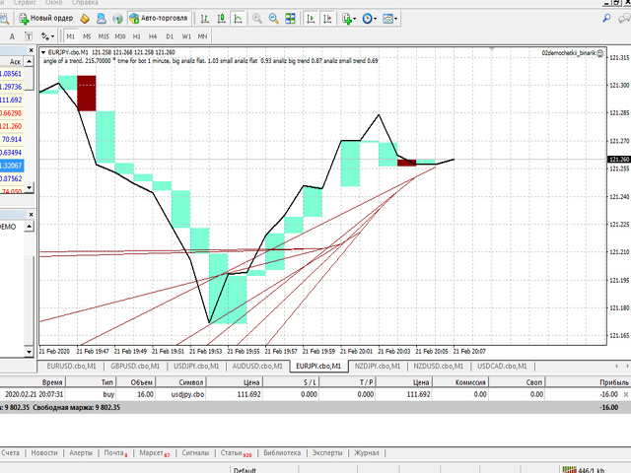This screenshot has width=631, height=473.
Task: Select the H4 timeframe
Action: (x=153, y=36)
